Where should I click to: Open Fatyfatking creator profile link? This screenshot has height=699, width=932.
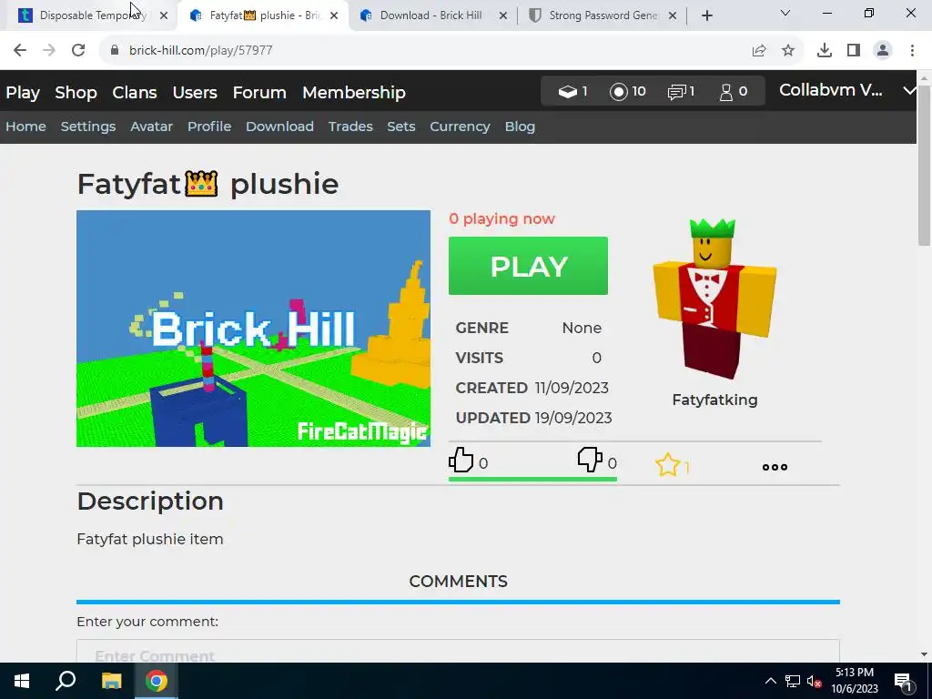[x=714, y=400]
